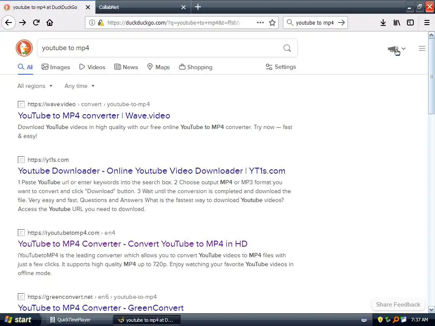
Task: Click favicon beside iyoutubetomp4.com result
Action: 21,233
